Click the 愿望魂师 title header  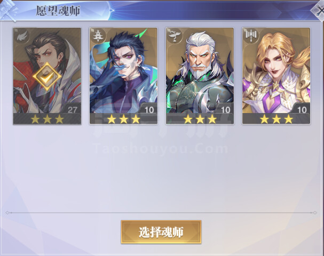(x=58, y=11)
